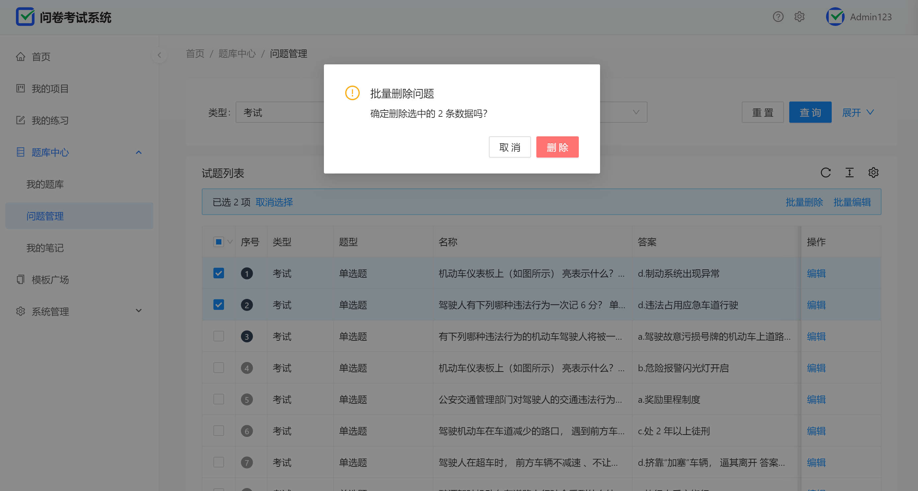Click the row density icon in 试题列表

tap(849, 173)
